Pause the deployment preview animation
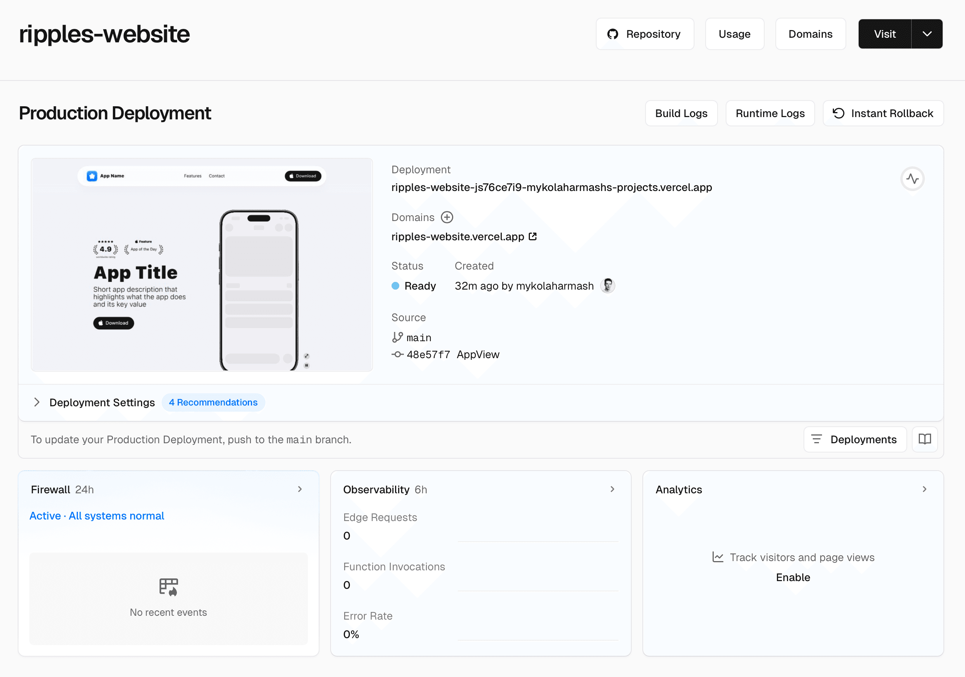The width and height of the screenshot is (965, 677). pyautogui.click(x=306, y=365)
